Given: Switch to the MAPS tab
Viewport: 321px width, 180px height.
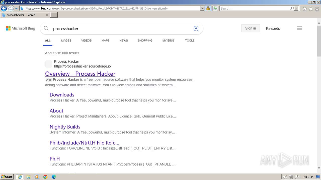Looking at the screenshot, I should (106, 40).
